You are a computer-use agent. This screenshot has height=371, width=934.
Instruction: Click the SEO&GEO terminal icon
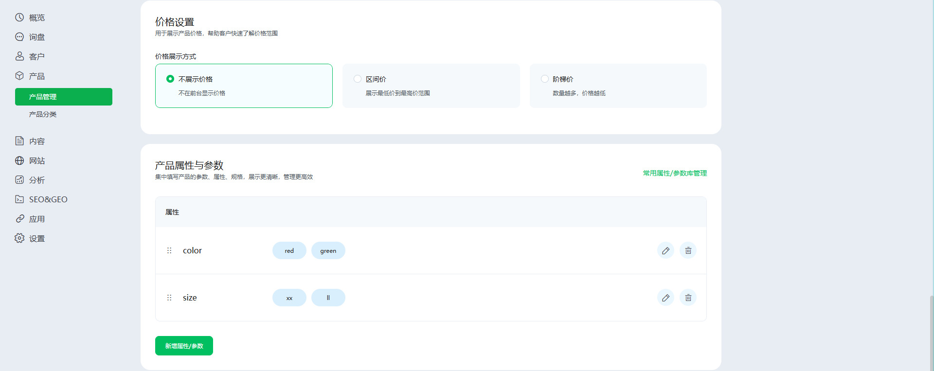click(19, 199)
